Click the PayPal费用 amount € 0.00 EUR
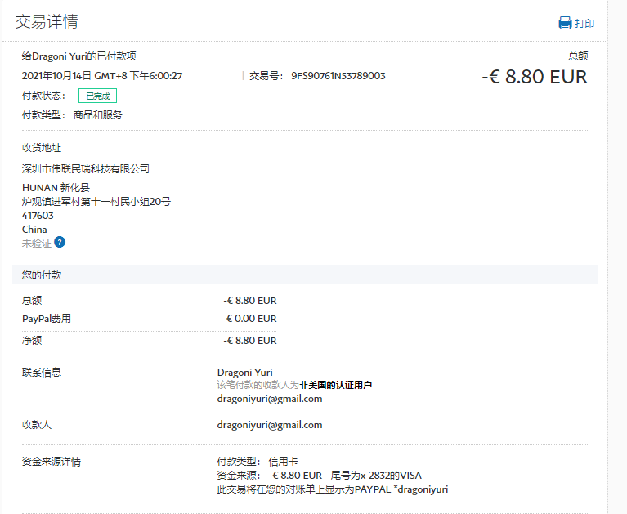The height and width of the screenshot is (514, 627). [252, 319]
